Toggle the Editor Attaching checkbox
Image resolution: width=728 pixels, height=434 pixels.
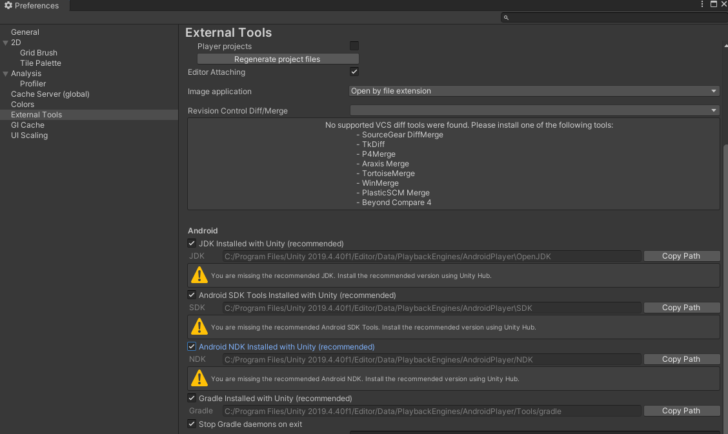(354, 72)
